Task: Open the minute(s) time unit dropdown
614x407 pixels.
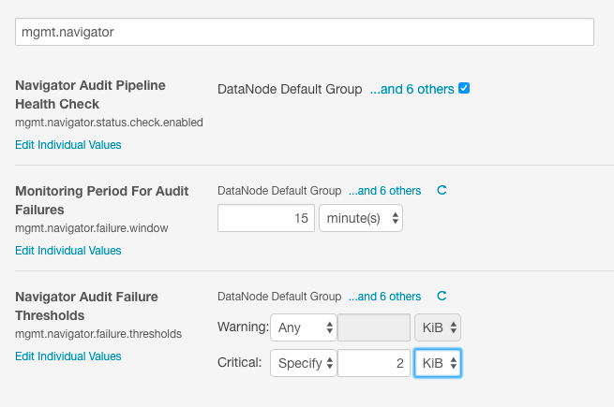Action: 361,219
